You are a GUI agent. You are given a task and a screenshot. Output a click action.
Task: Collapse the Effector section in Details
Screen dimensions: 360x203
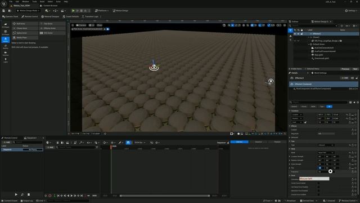point(290,126)
